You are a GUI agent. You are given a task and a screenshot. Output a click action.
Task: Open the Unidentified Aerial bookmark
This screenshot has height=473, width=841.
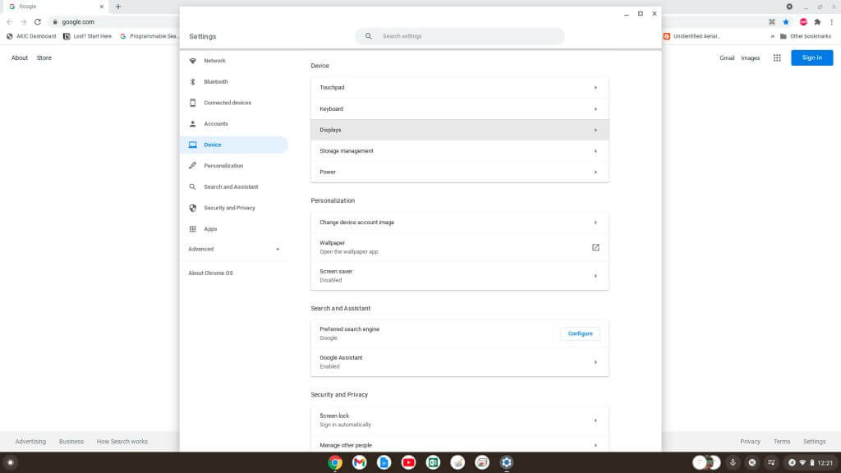click(692, 36)
